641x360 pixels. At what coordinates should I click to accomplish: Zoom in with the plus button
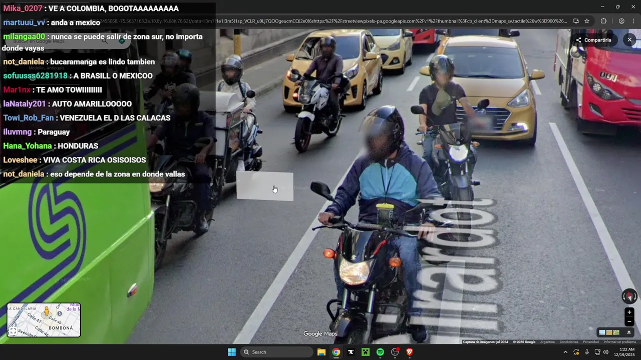[629, 312]
